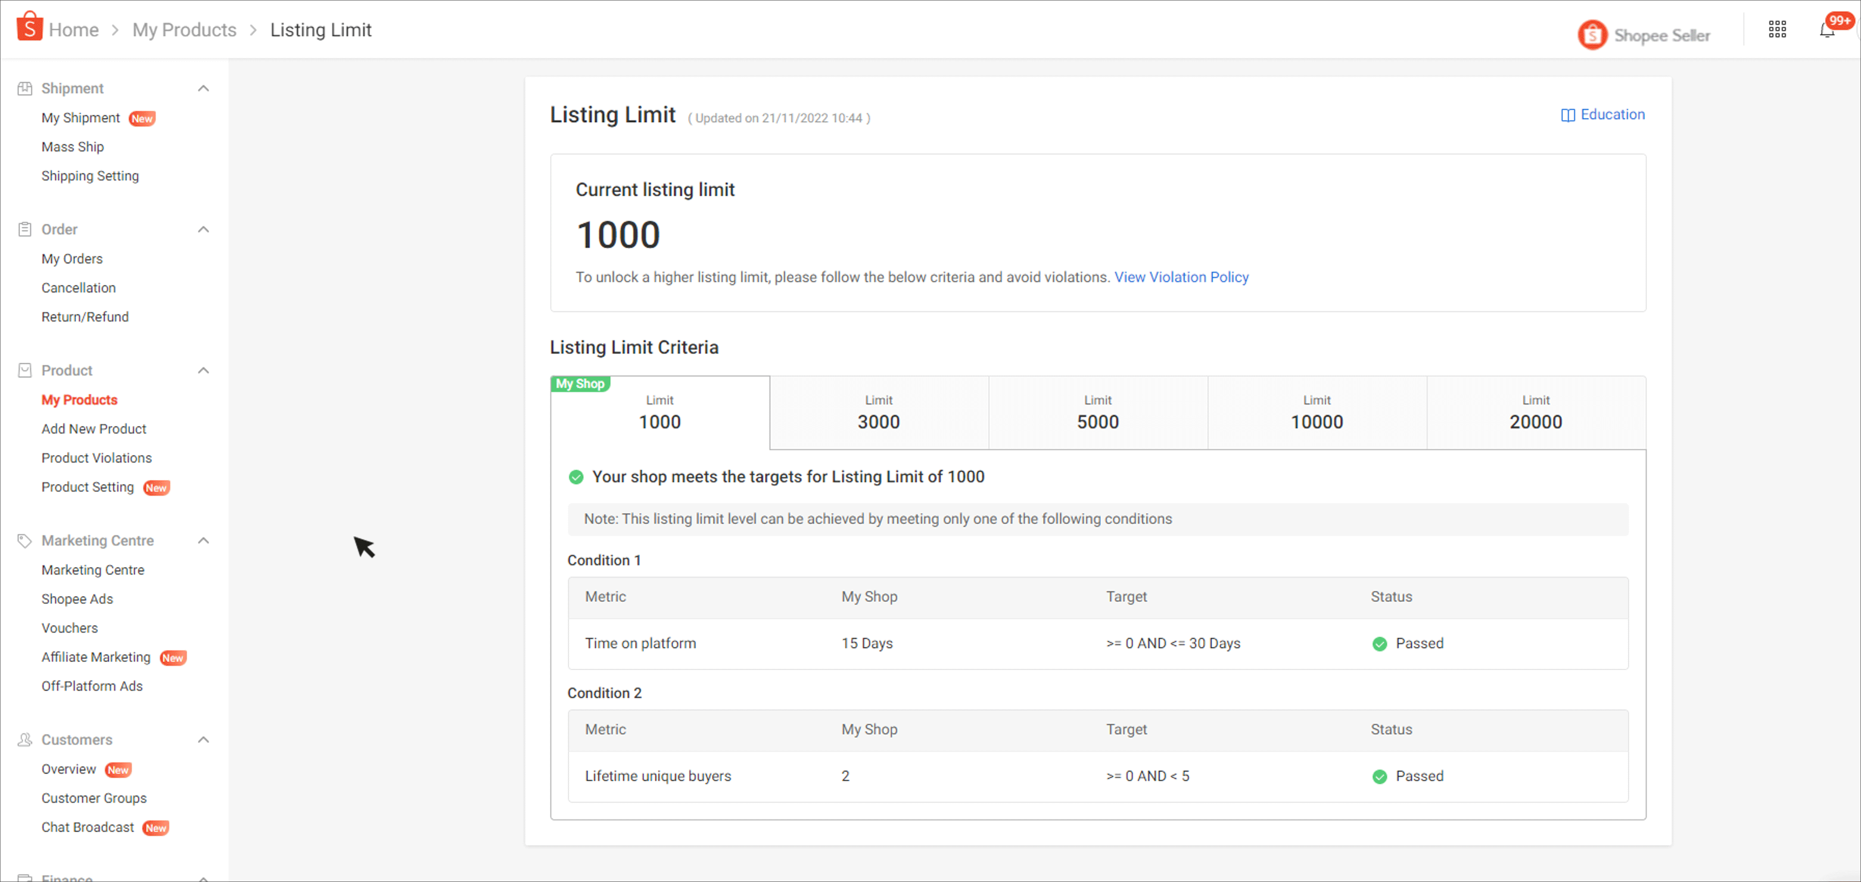The image size is (1861, 882).
Task: Open the apps grid menu
Action: pyautogui.click(x=1778, y=29)
